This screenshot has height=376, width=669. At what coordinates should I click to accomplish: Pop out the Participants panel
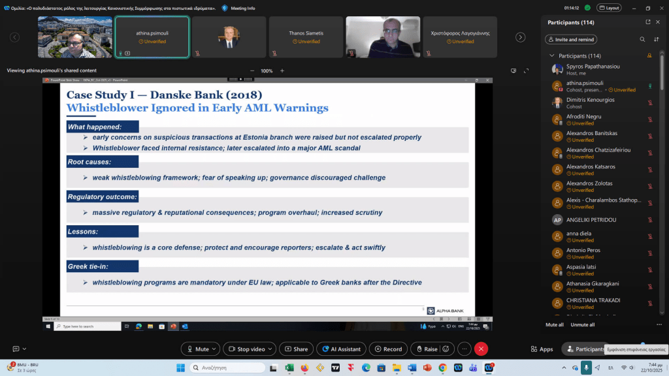648,22
